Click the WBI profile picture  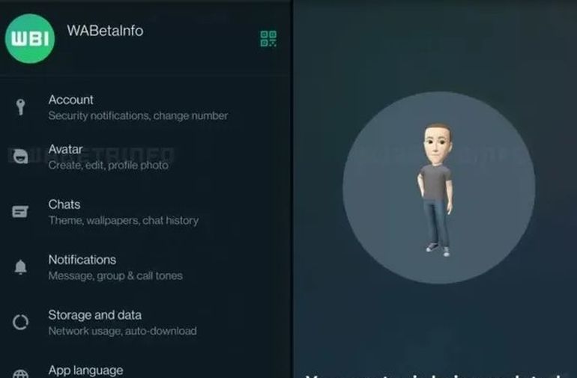pyautogui.click(x=30, y=39)
